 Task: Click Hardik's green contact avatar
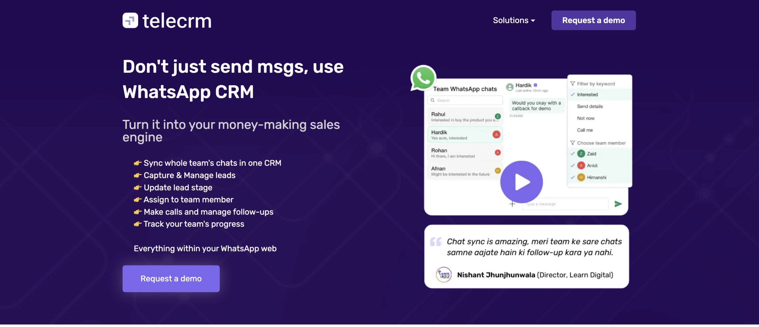510,87
